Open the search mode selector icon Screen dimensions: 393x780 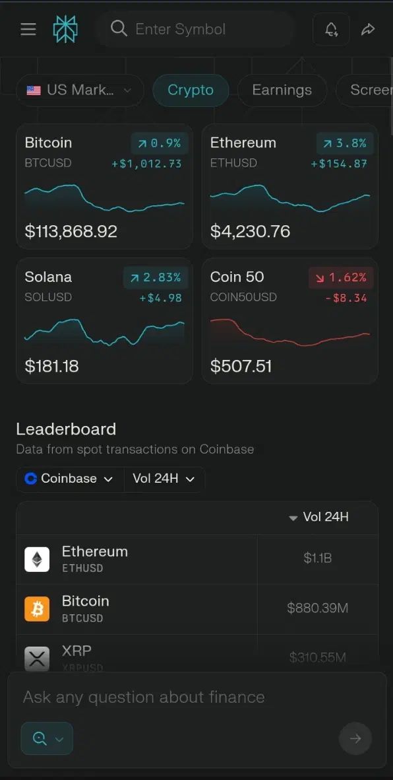tap(47, 738)
